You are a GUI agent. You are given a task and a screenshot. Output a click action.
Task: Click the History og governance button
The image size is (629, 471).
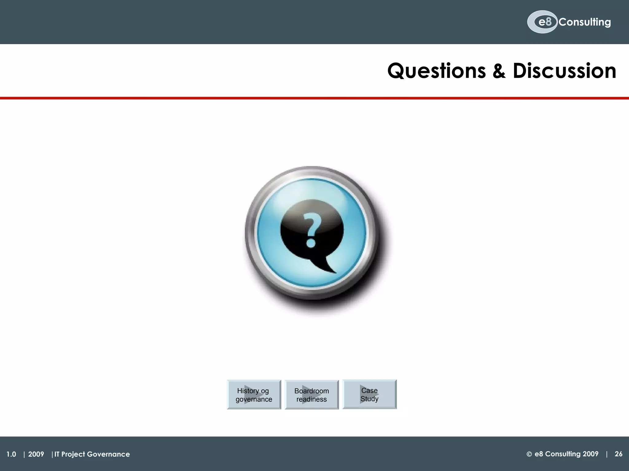coord(254,395)
